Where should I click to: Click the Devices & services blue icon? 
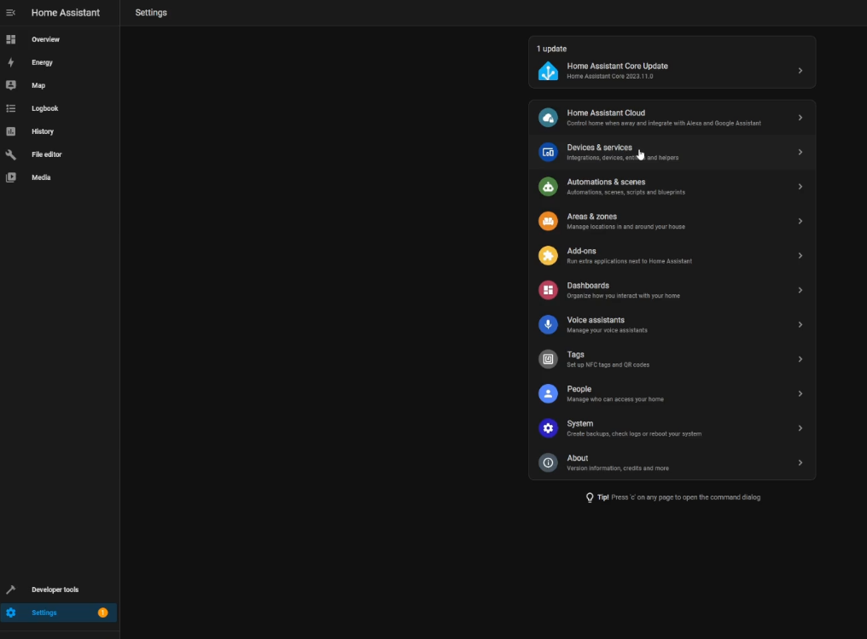coord(548,152)
